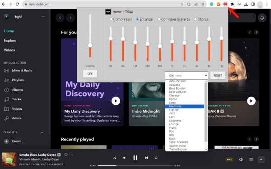Skip to the previous track

point(124,158)
